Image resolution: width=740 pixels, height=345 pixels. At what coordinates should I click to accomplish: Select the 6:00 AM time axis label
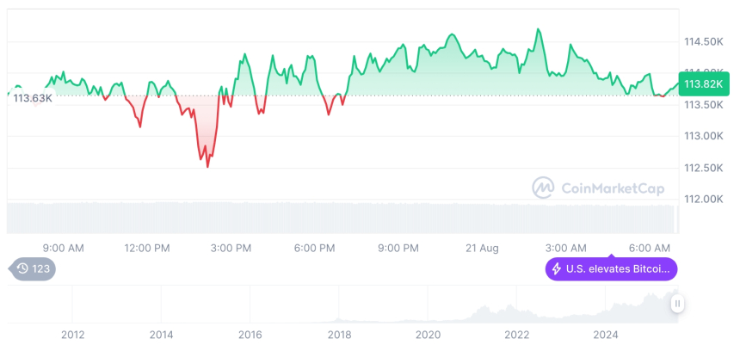(x=650, y=248)
